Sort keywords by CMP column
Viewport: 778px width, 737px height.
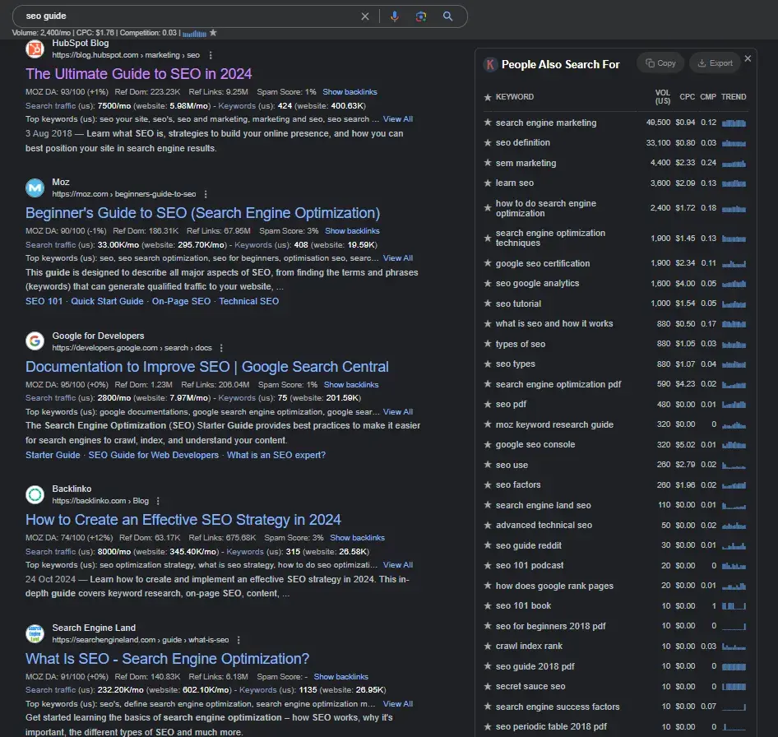(x=708, y=97)
